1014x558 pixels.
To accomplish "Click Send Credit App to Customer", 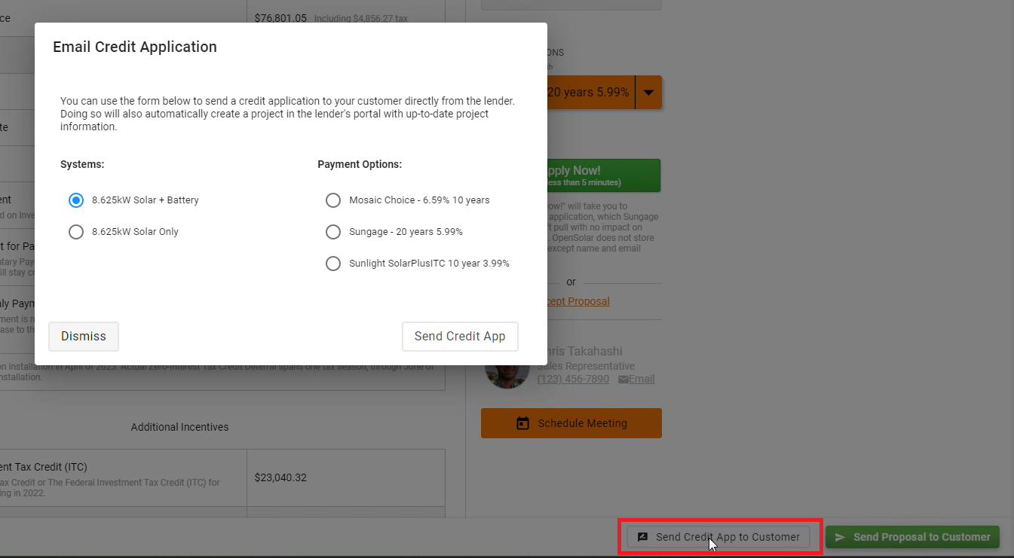I will 718,537.
